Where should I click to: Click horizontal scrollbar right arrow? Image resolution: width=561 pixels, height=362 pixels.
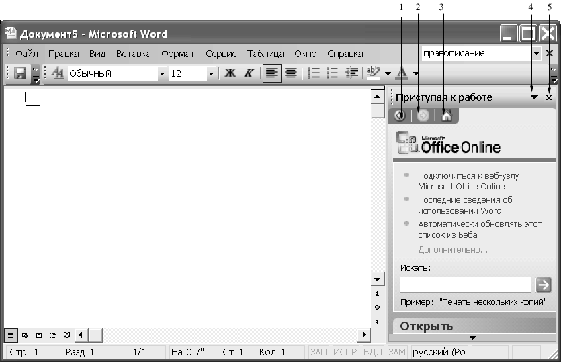(364, 335)
